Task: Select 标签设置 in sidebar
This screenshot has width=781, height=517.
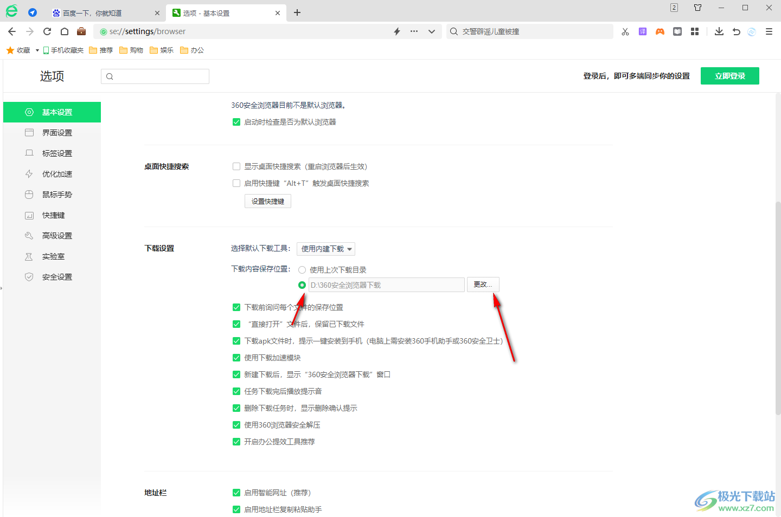Action: (52, 153)
